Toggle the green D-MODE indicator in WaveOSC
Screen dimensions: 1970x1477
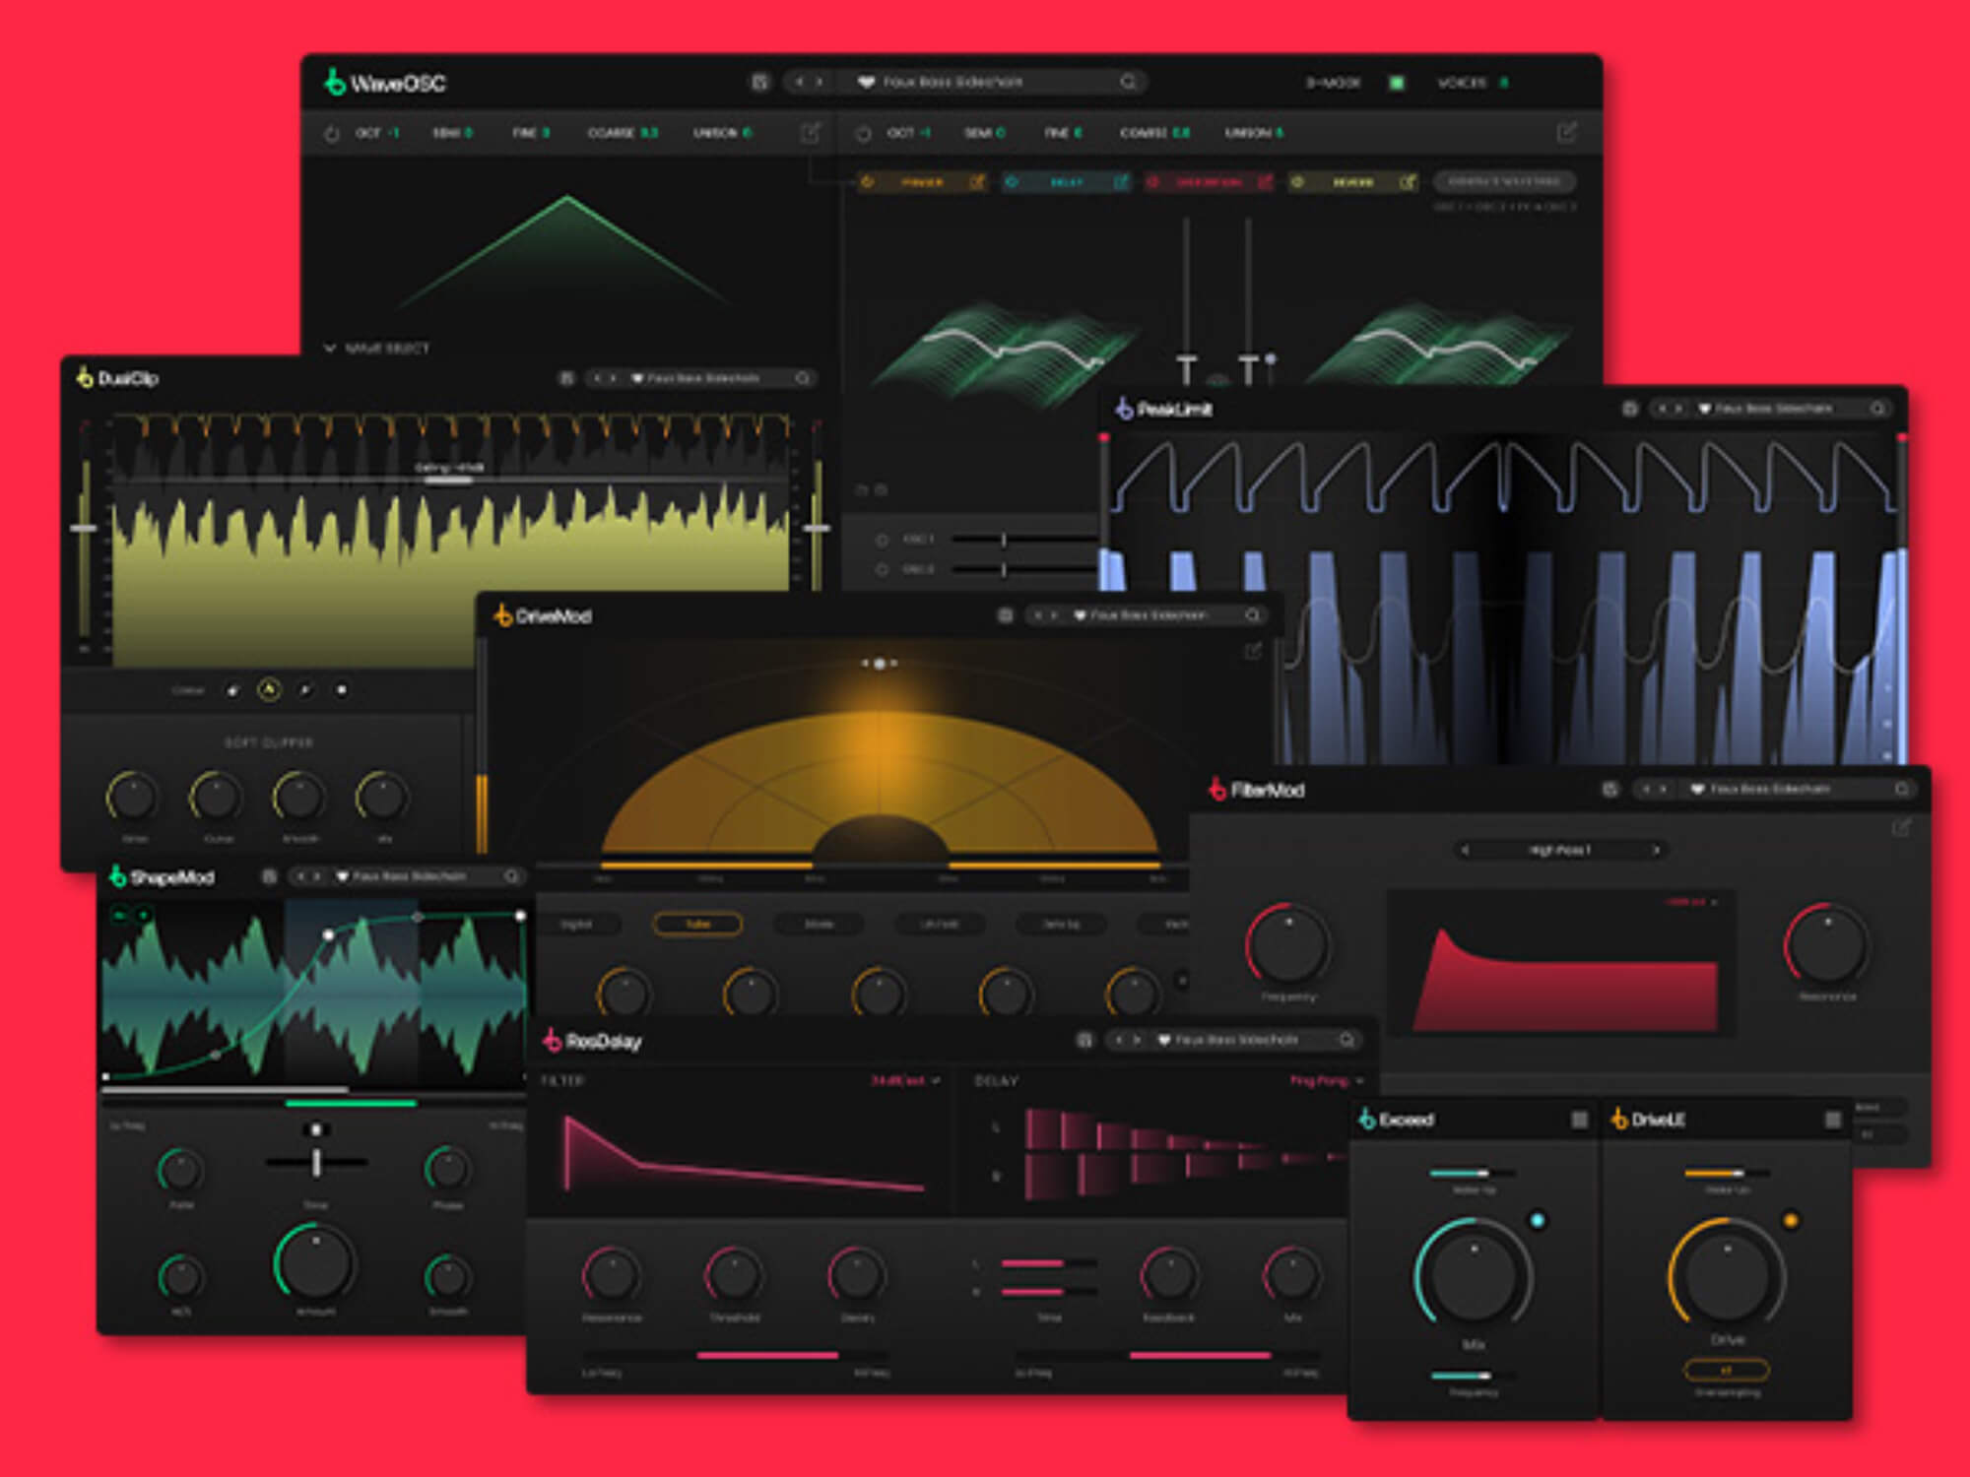[x=1396, y=83]
